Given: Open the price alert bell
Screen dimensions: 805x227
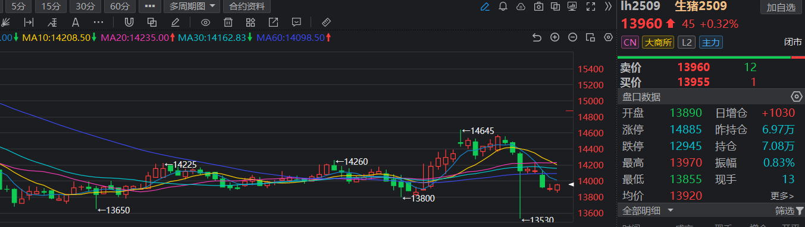Looking at the screenshot, I should click(x=503, y=7).
